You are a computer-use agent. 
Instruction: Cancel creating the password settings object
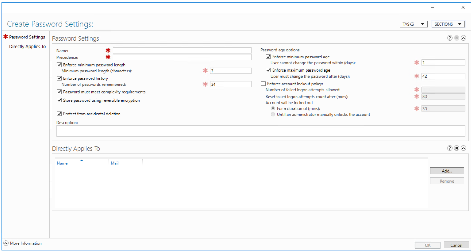pyautogui.click(x=456, y=245)
